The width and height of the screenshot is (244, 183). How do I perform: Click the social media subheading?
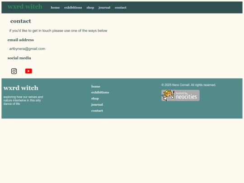point(19,58)
